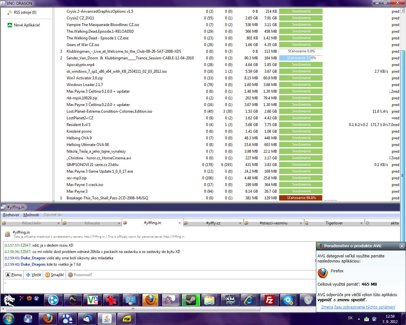Screen dimensions: 406x325
Task: Select torrent 'Gears of War CZ.iso'
Action: [83, 45]
